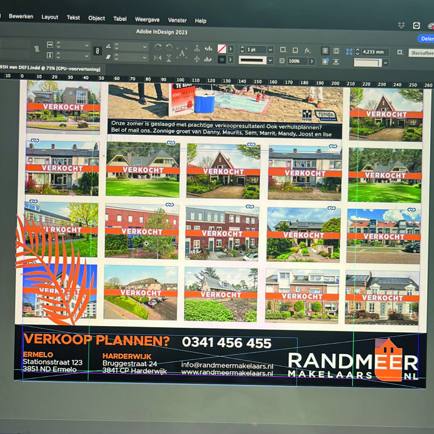Enable wrap around object shape
This screenshot has height=434, width=434.
pyautogui.click(x=325, y=62)
